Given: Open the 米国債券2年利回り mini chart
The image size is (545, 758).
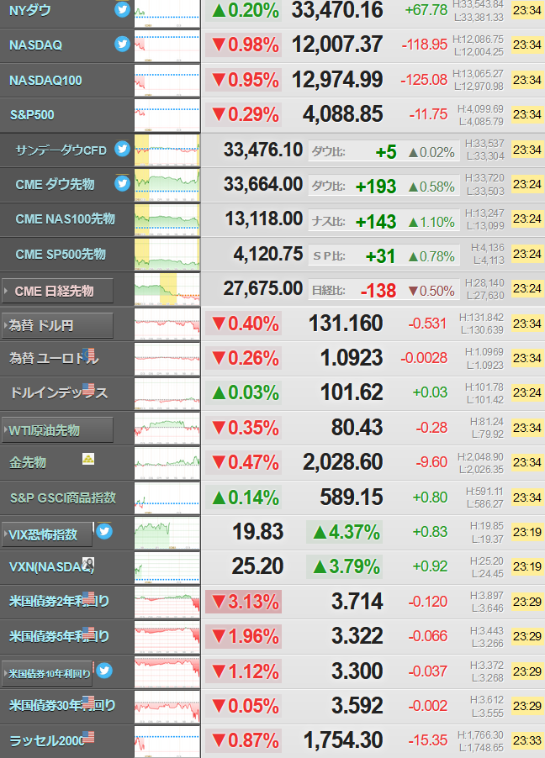Looking at the screenshot, I should [x=167, y=603].
